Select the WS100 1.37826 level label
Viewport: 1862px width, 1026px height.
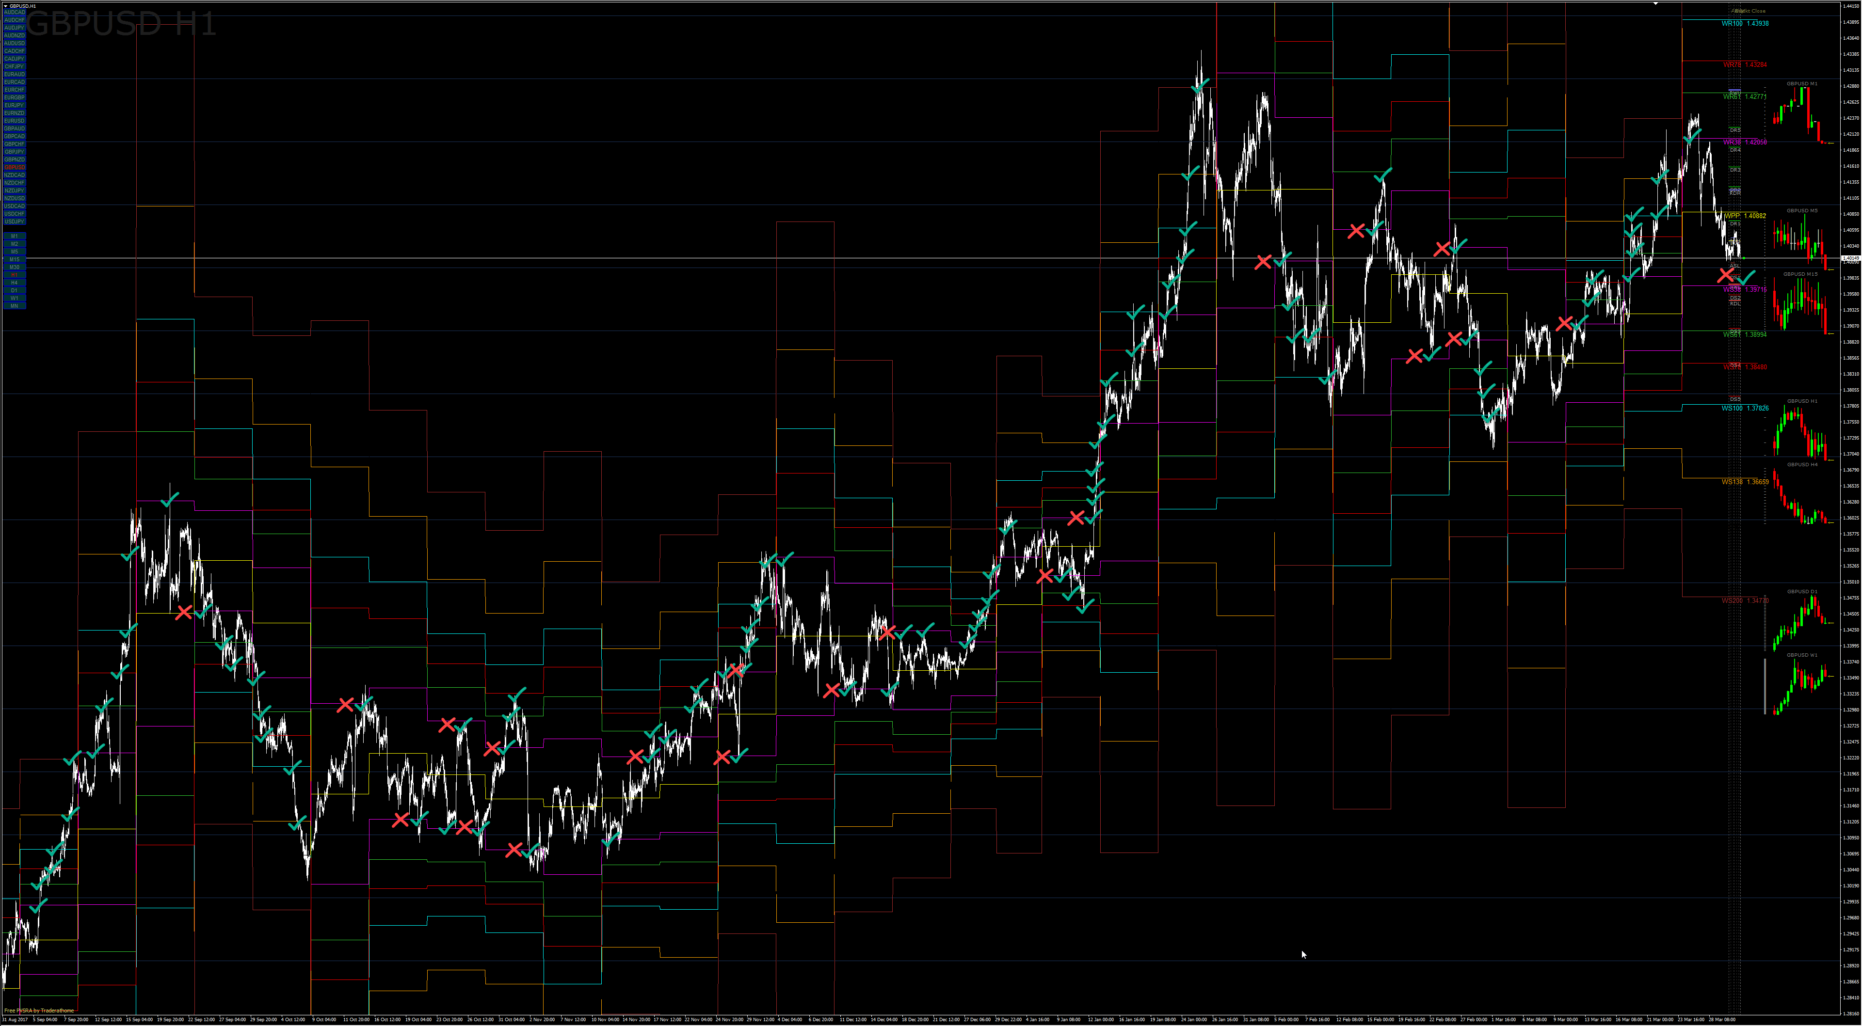tap(1745, 409)
